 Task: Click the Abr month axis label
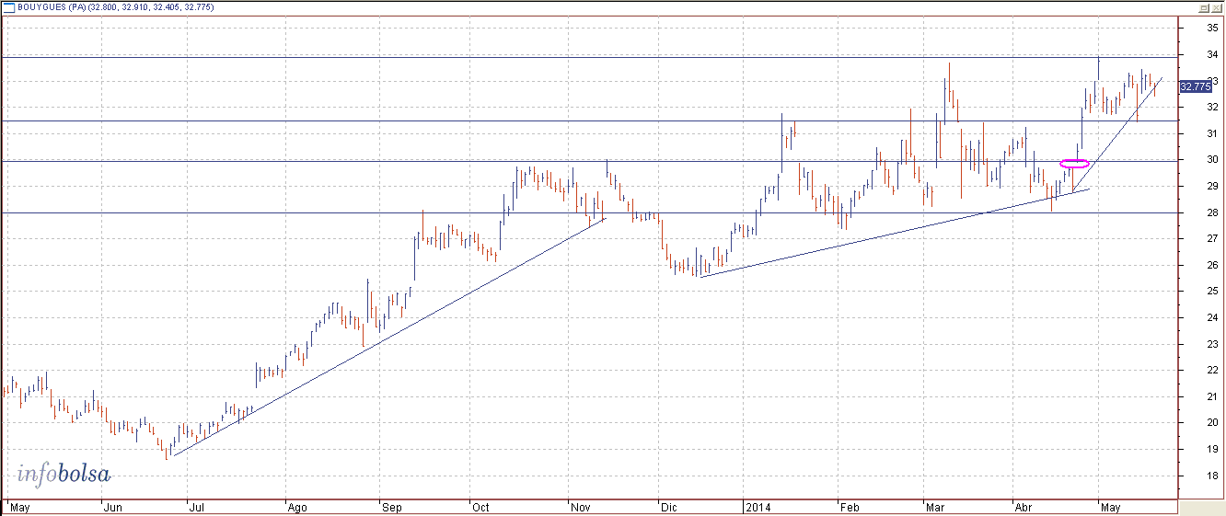tap(1024, 507)
